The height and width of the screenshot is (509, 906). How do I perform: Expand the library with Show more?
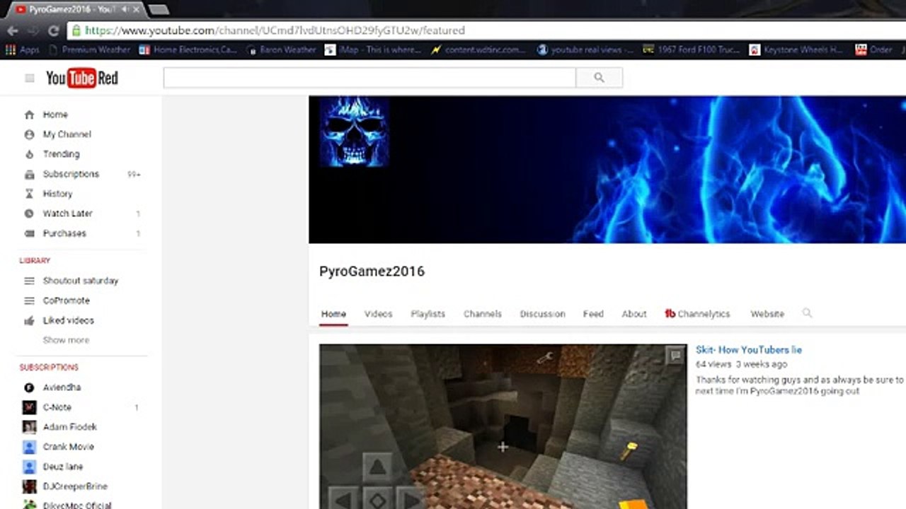tap(66, 340)
